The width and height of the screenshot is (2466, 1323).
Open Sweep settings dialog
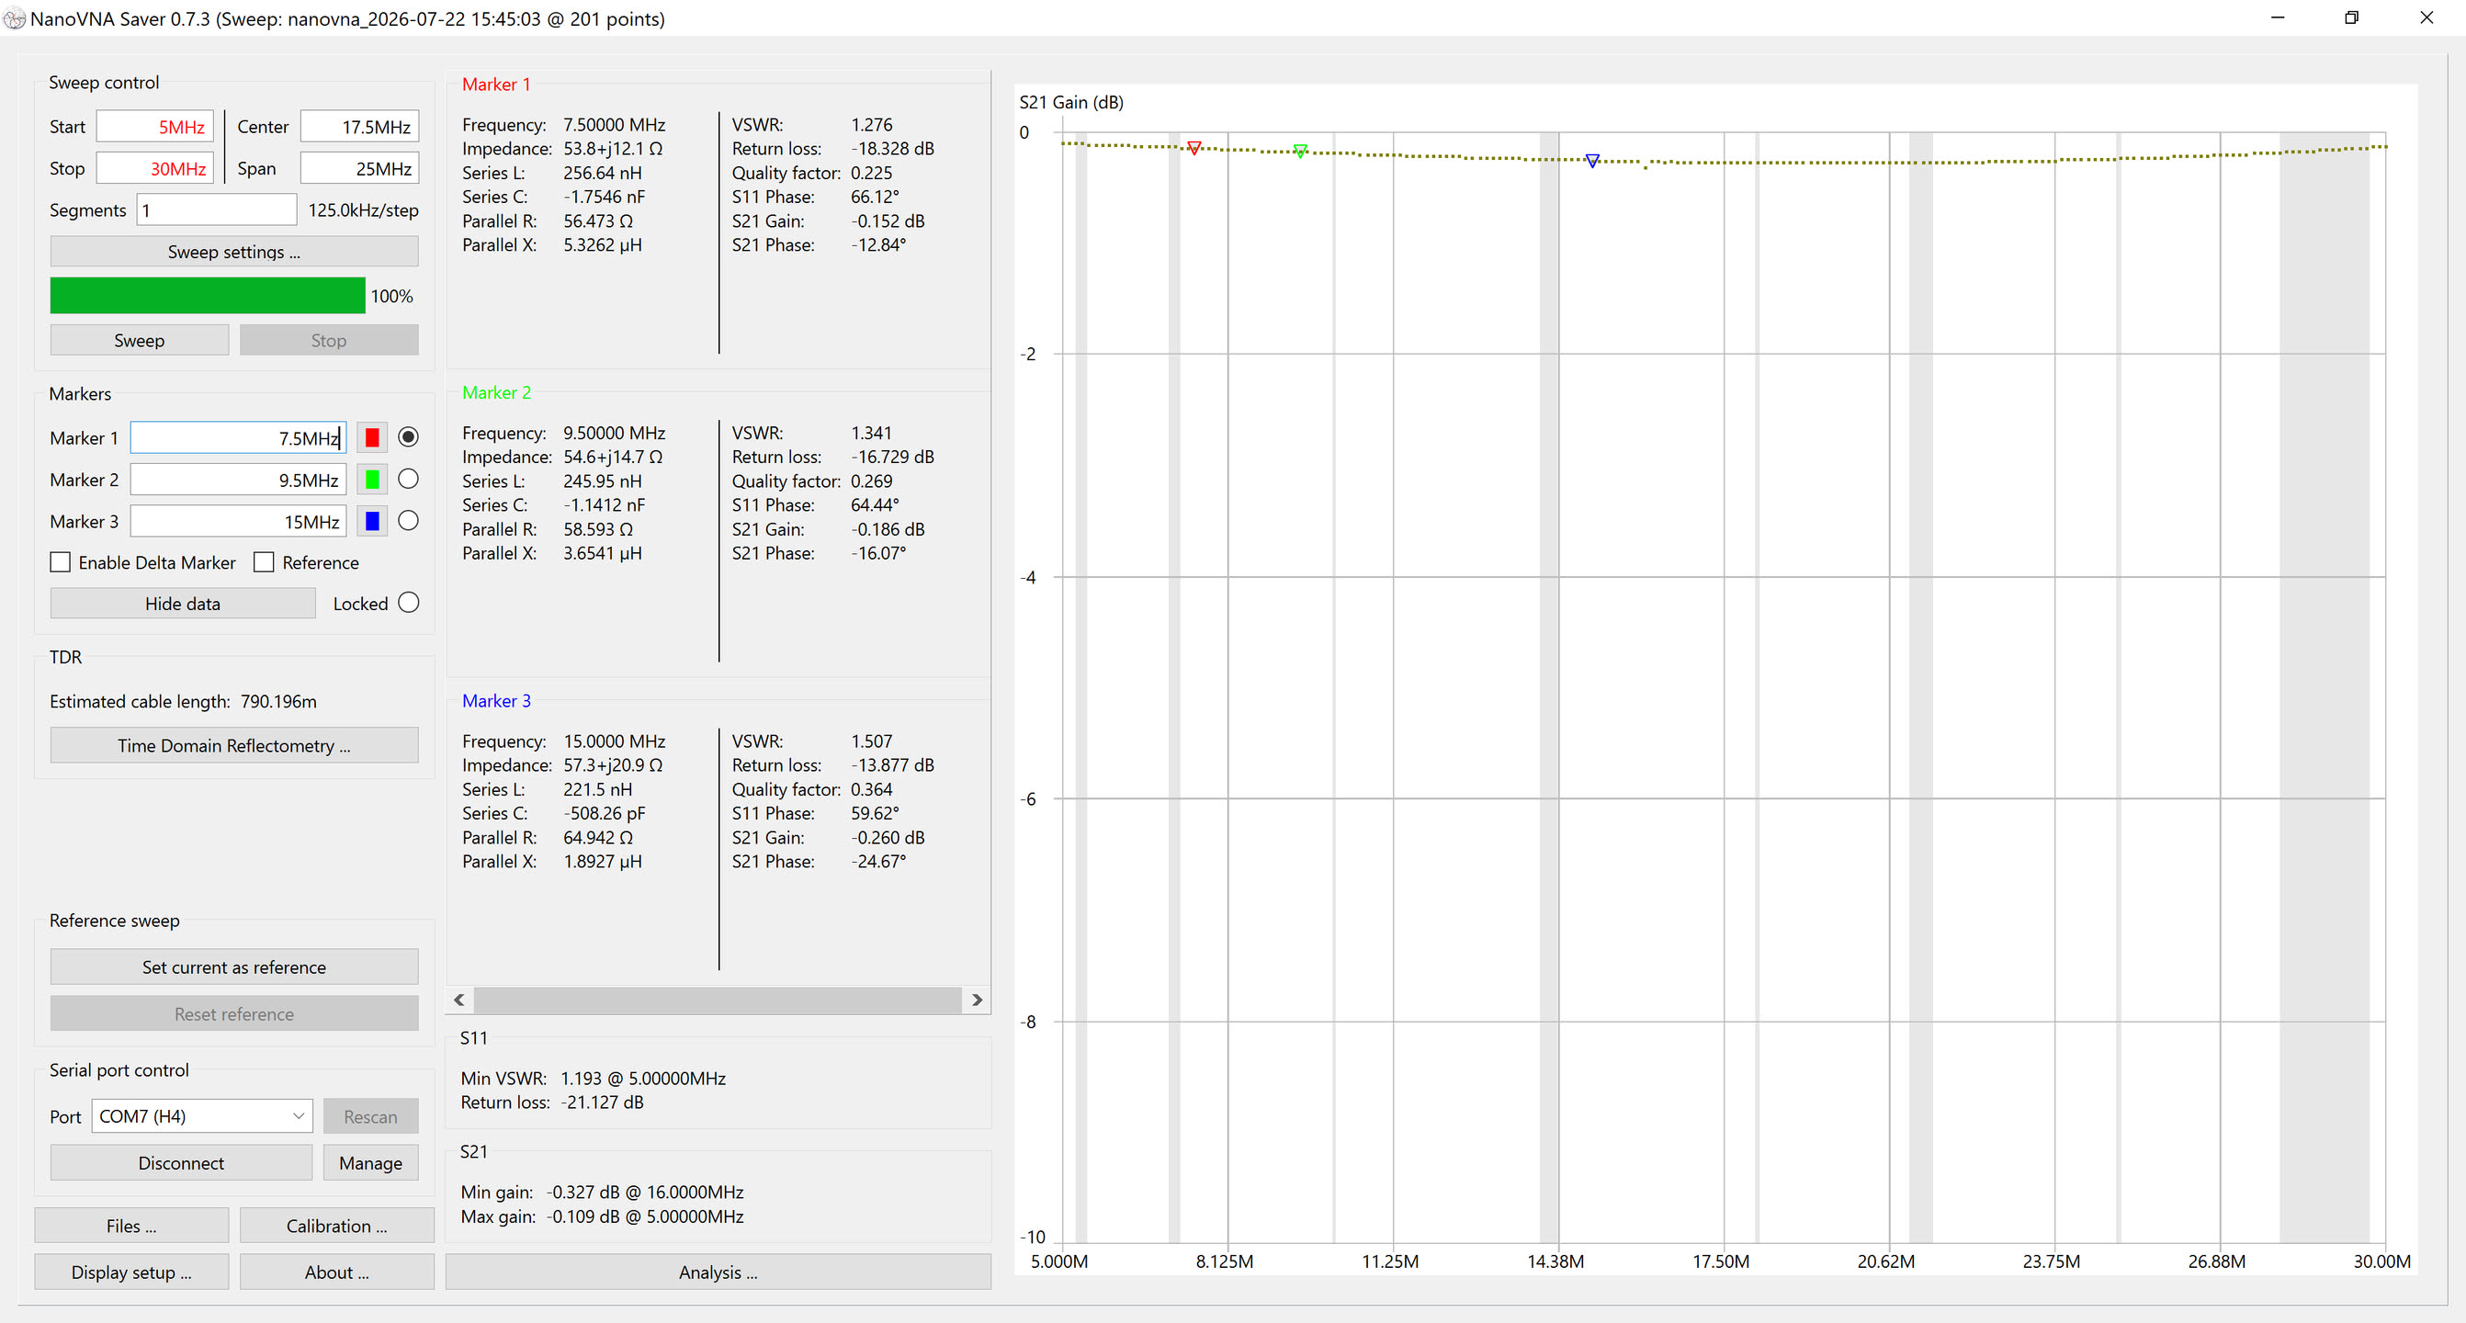[234, 252]
